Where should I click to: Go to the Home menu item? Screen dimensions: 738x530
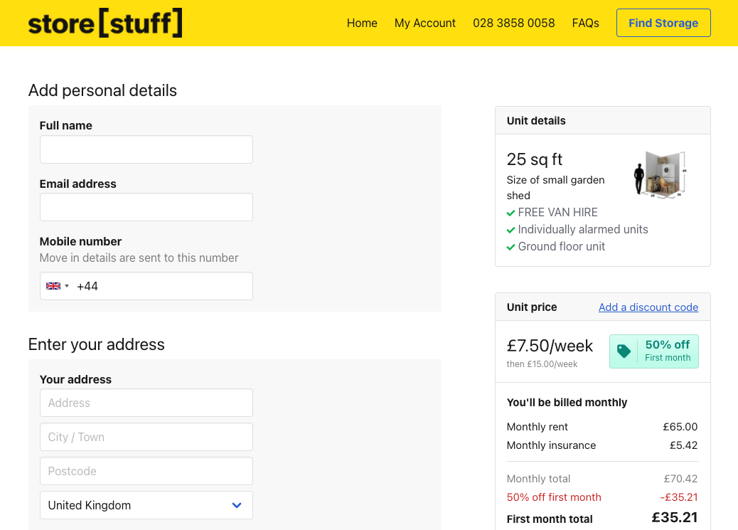tap(362, 23)
